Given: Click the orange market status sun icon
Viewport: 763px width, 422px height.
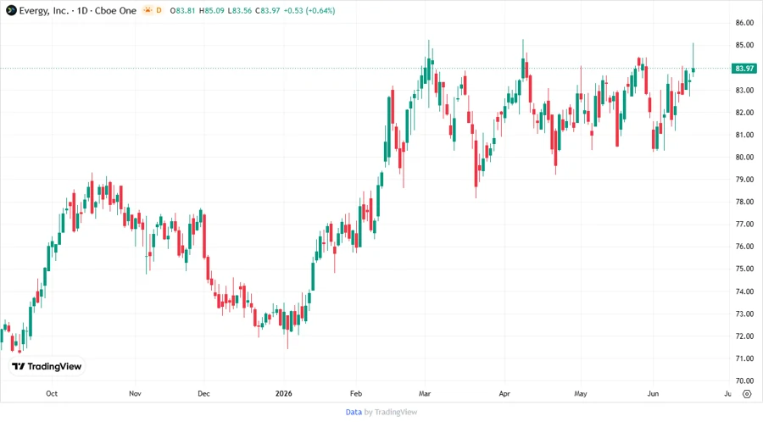Looking at the screenshot, I should (148, 10).
